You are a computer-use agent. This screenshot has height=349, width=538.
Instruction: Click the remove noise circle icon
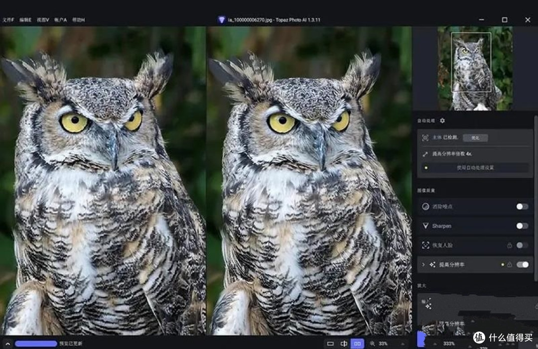[425, 207]
